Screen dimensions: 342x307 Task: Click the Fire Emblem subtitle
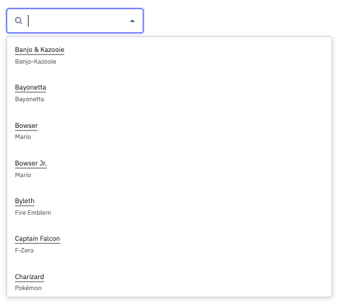pyautogui.click(x=33, y=213)
